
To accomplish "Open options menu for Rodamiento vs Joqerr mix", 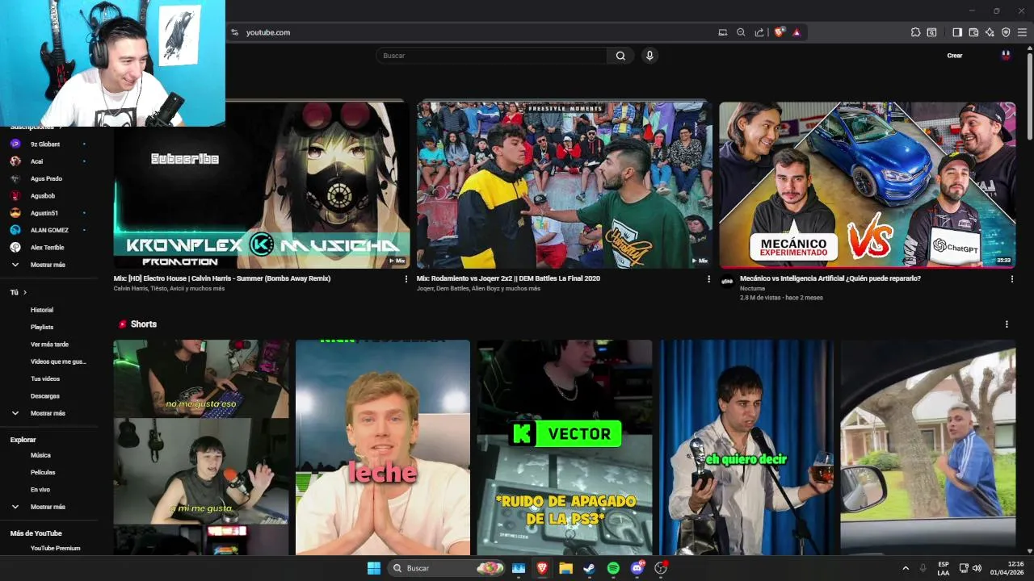I will (709, 279).
